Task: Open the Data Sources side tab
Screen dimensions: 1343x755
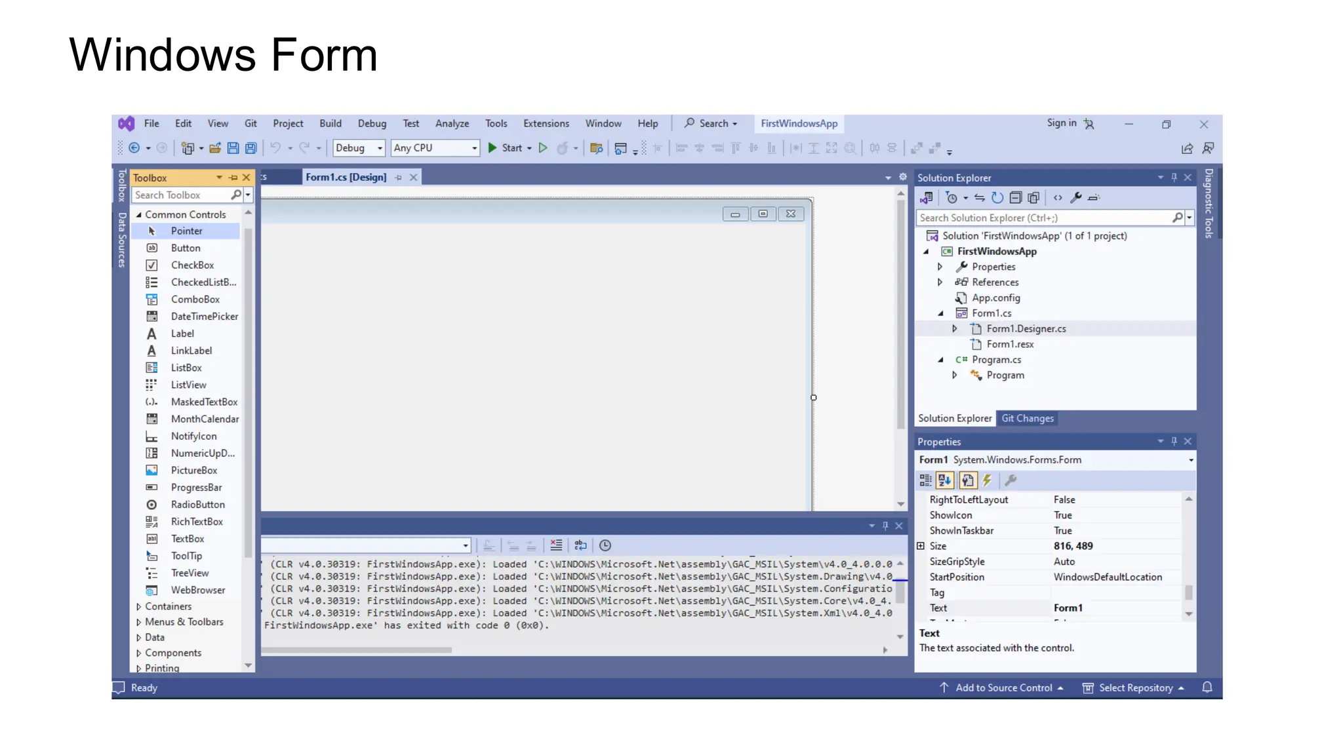Action: coord(122,240)
